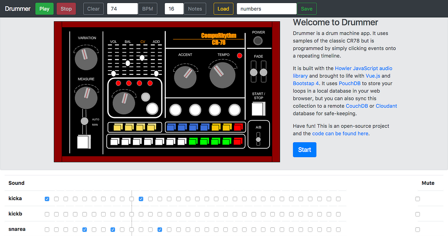Click the AUTO/MAN selector knob
This screenshot has width=448, height=236.
[85, 121]
